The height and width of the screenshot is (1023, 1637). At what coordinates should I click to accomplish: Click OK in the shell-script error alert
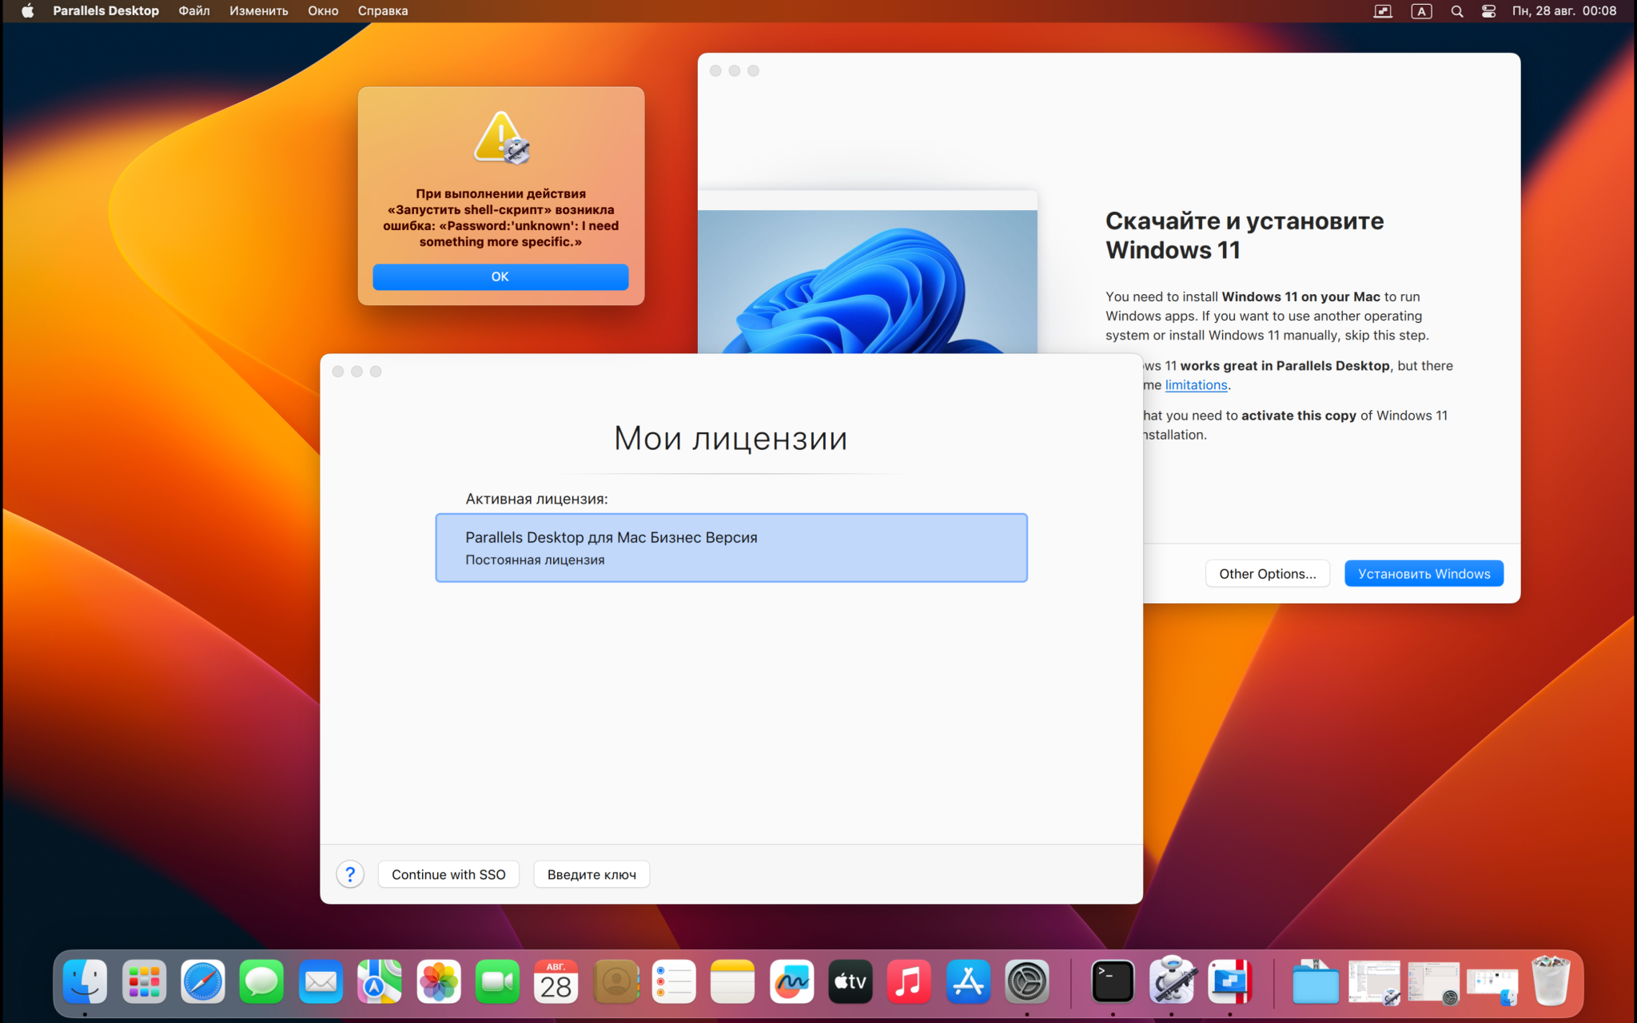[x=500, y=277]
